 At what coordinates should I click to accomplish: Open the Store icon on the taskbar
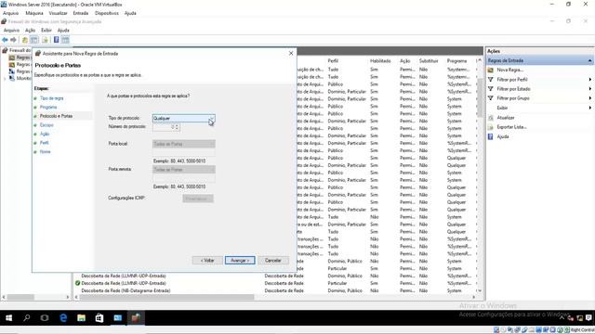tap(99, 318)
